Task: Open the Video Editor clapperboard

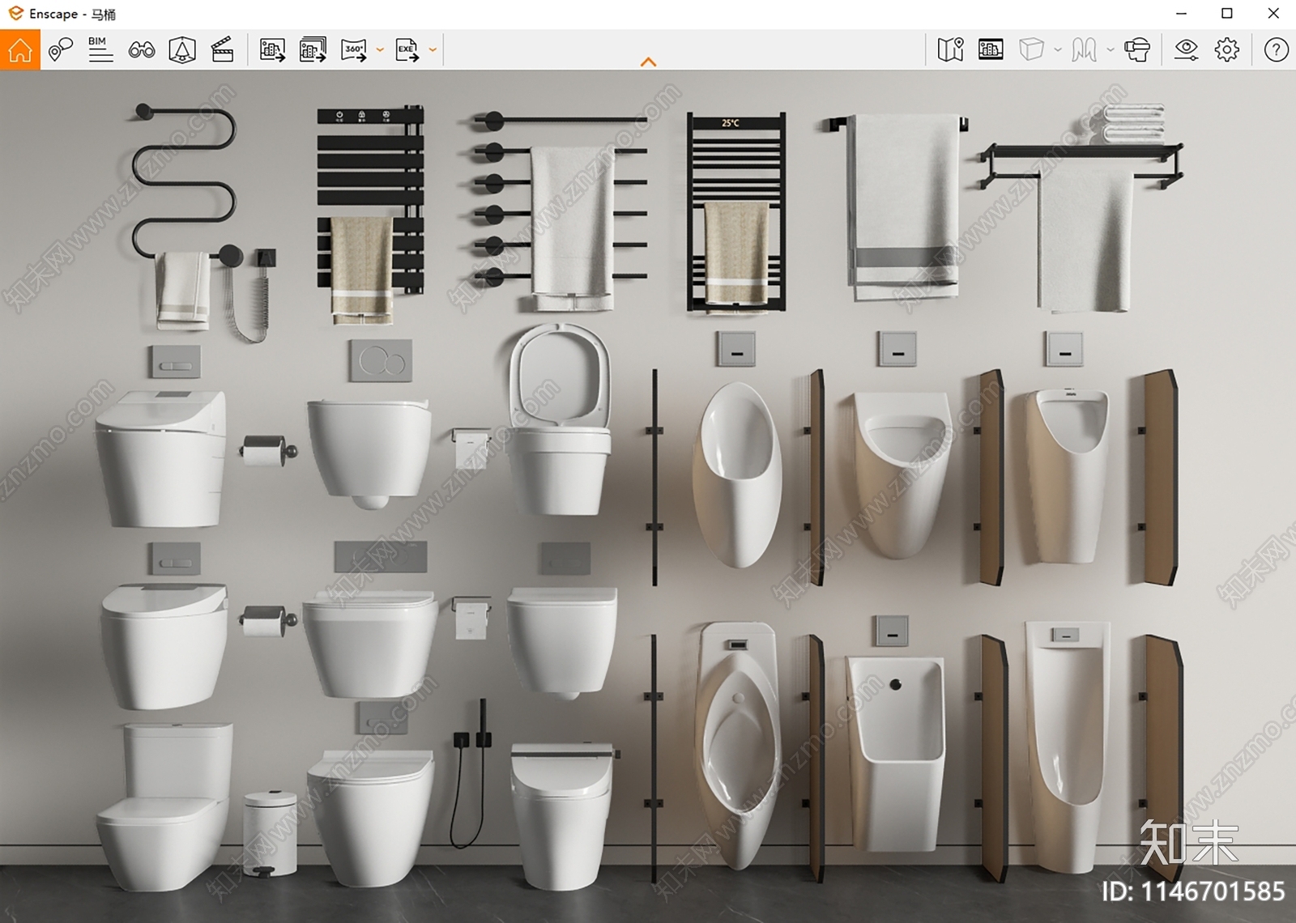Action: (x=222, y=50)
